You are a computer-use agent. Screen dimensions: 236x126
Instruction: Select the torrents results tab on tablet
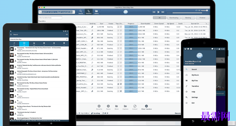(64, 44)
